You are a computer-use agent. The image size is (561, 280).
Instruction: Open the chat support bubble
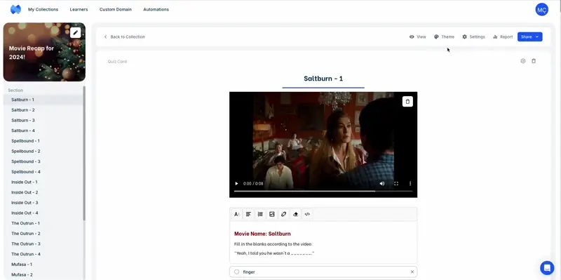547,267
